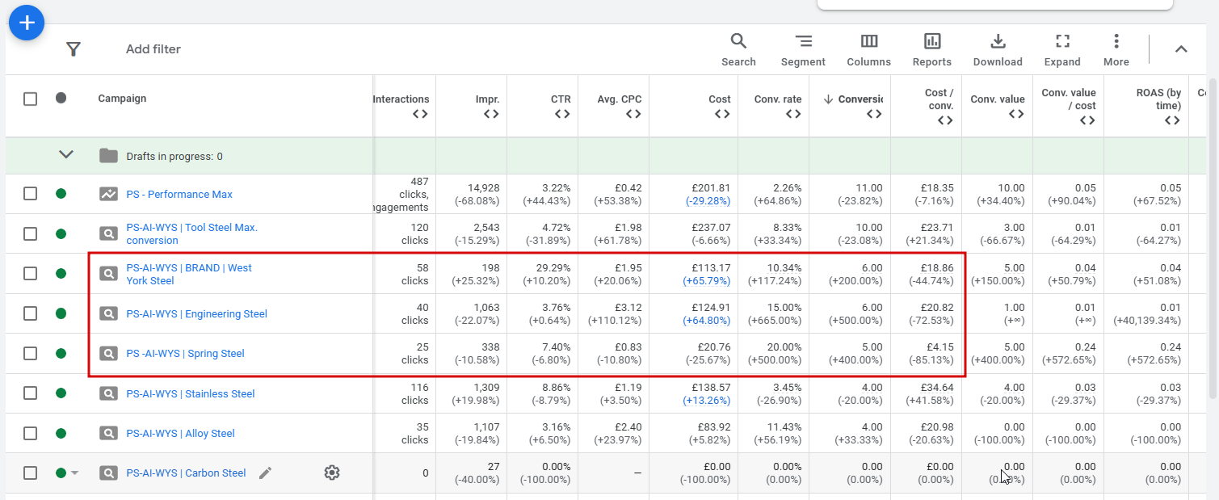Select the Tool Steel Max. conversion checkbox
This screenshot has height=500, width=1219.
30,233
